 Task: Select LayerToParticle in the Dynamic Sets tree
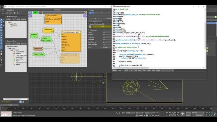tap(20, 52)
